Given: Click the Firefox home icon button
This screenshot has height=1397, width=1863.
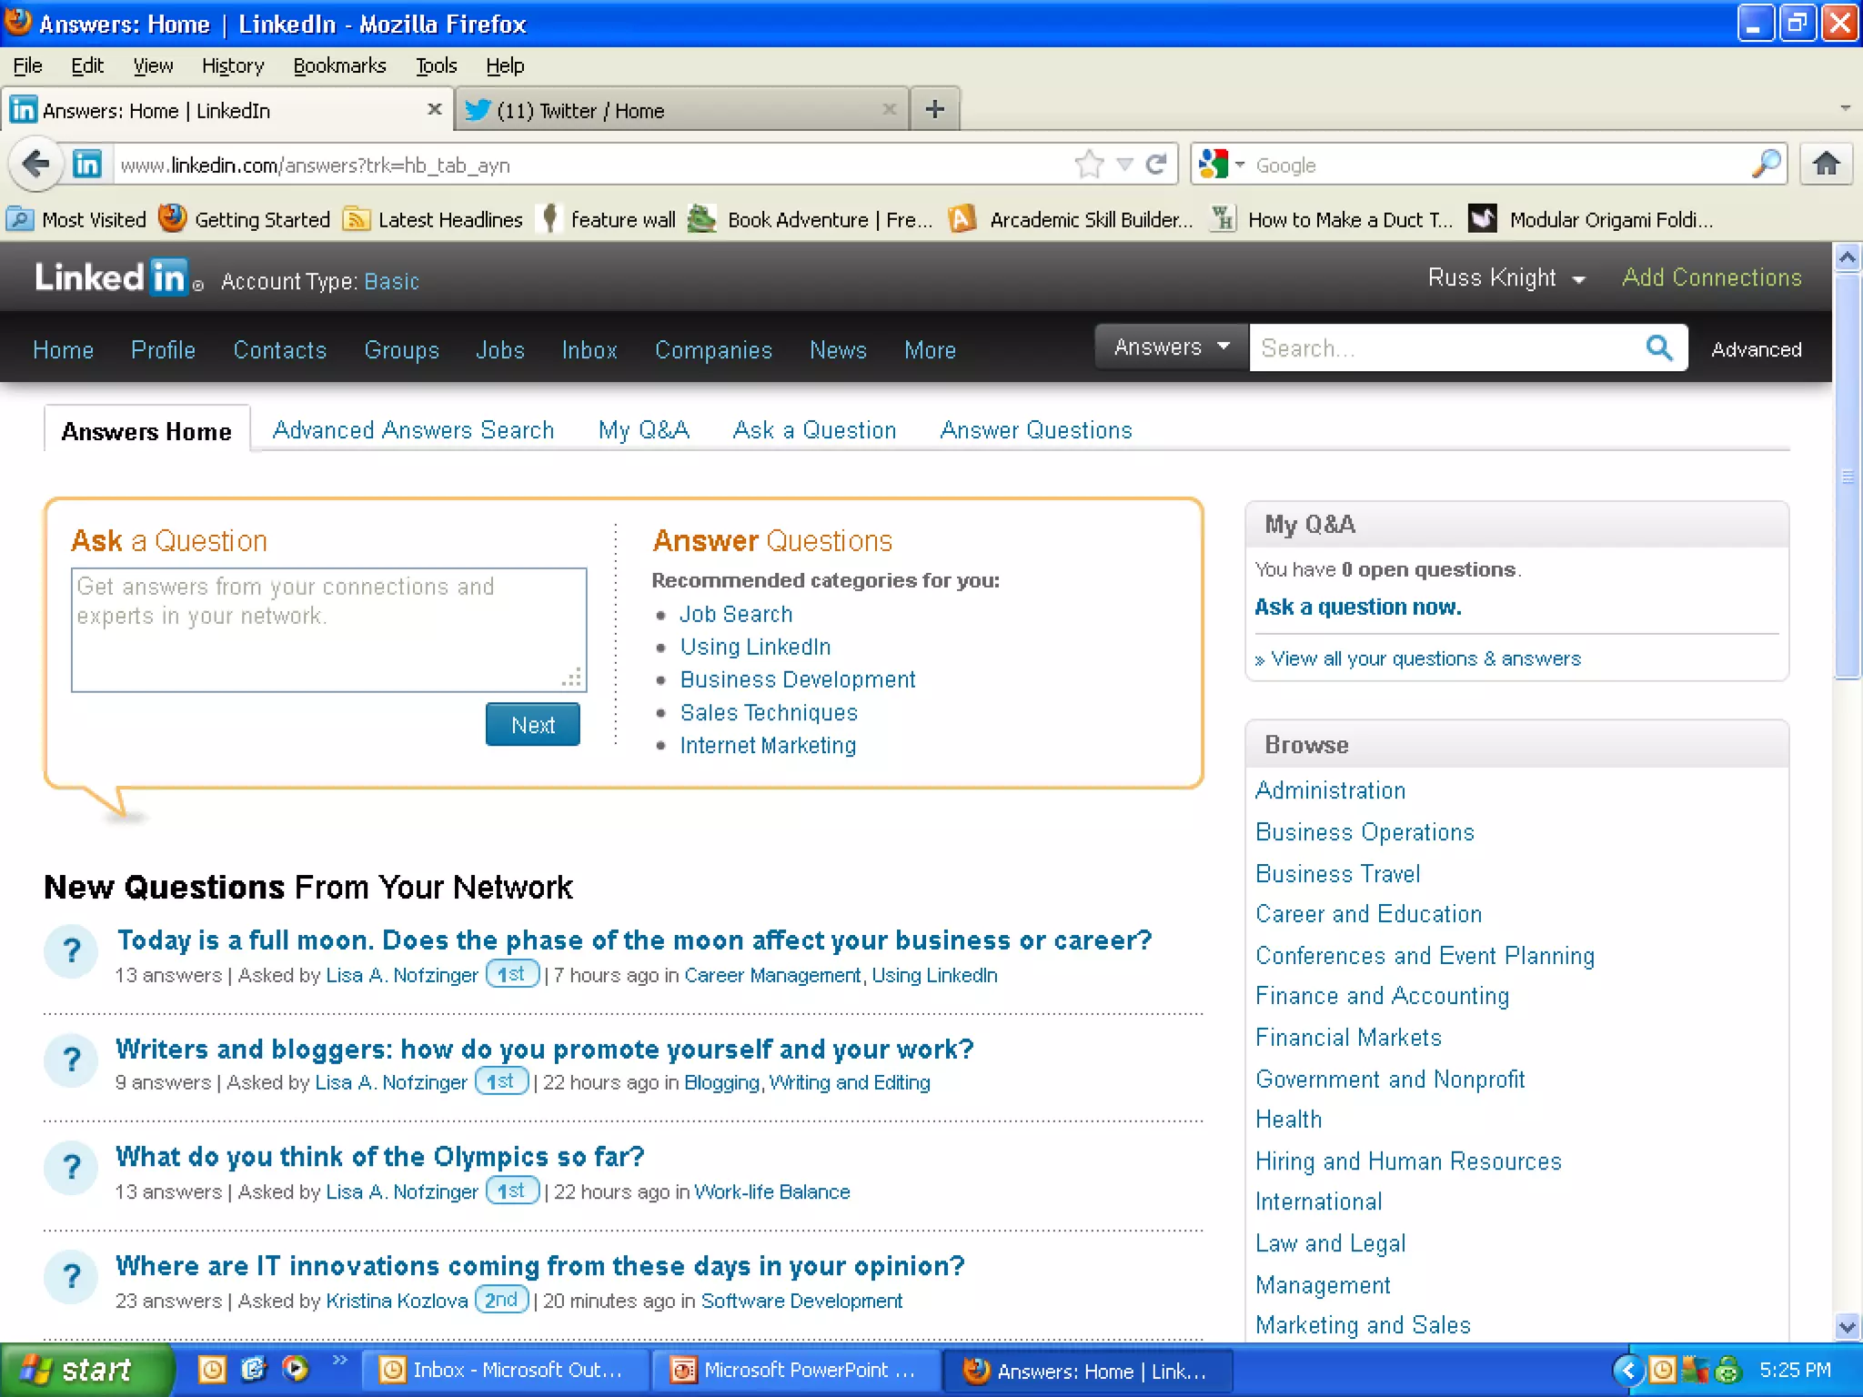Looking at the screenshot, I should [x=1826, y=165].
